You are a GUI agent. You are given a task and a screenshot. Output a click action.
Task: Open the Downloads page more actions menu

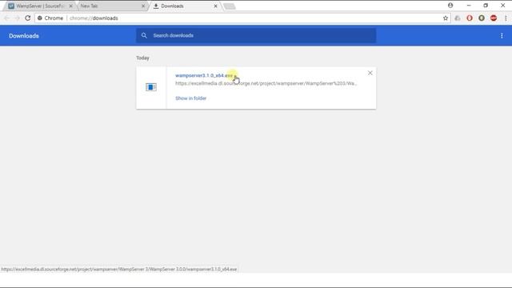click(502, 36)
